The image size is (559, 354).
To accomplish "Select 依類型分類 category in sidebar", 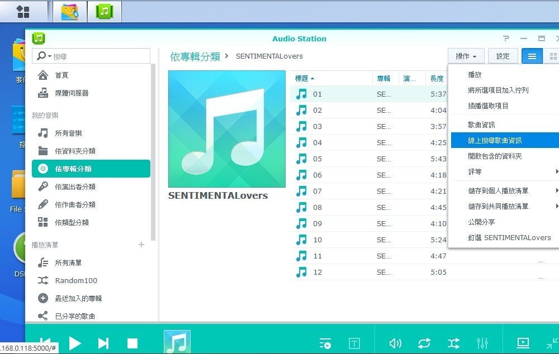I will click(x=73, y=222).
